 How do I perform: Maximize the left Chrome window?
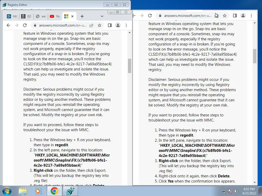click(x=117, y=12)
